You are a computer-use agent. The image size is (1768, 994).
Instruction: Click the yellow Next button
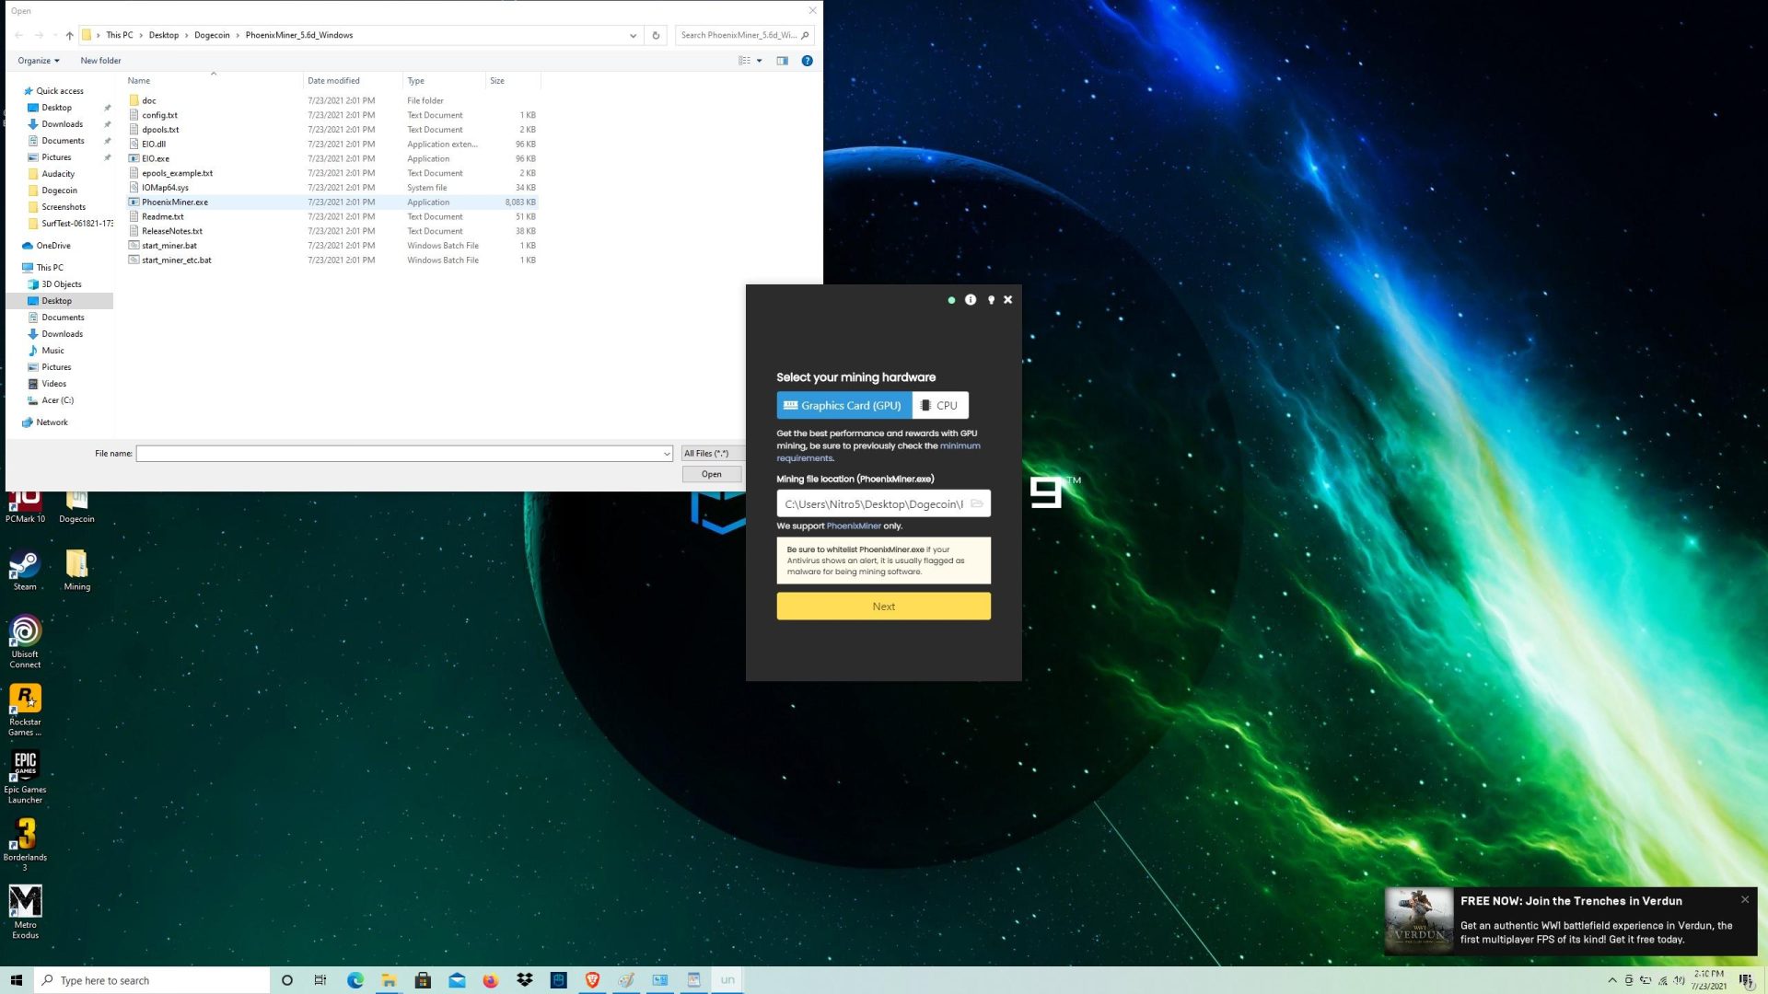[883, 607]
